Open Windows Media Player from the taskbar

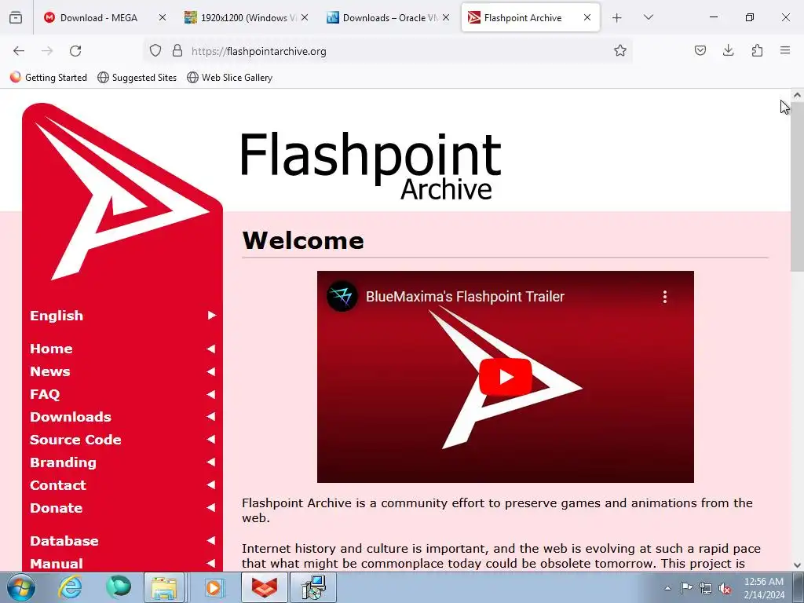coord(213,587)
